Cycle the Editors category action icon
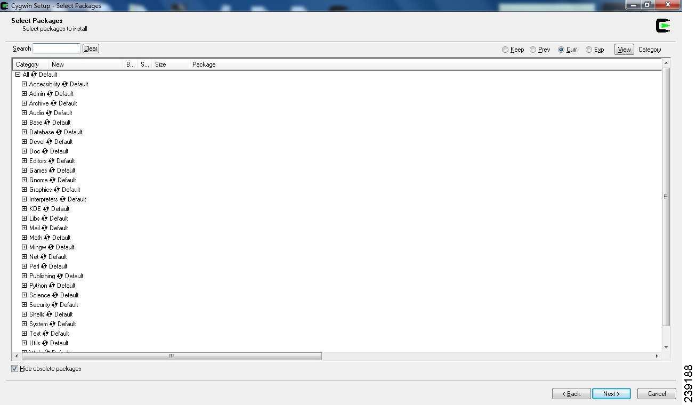 click(x=52, y=161)
